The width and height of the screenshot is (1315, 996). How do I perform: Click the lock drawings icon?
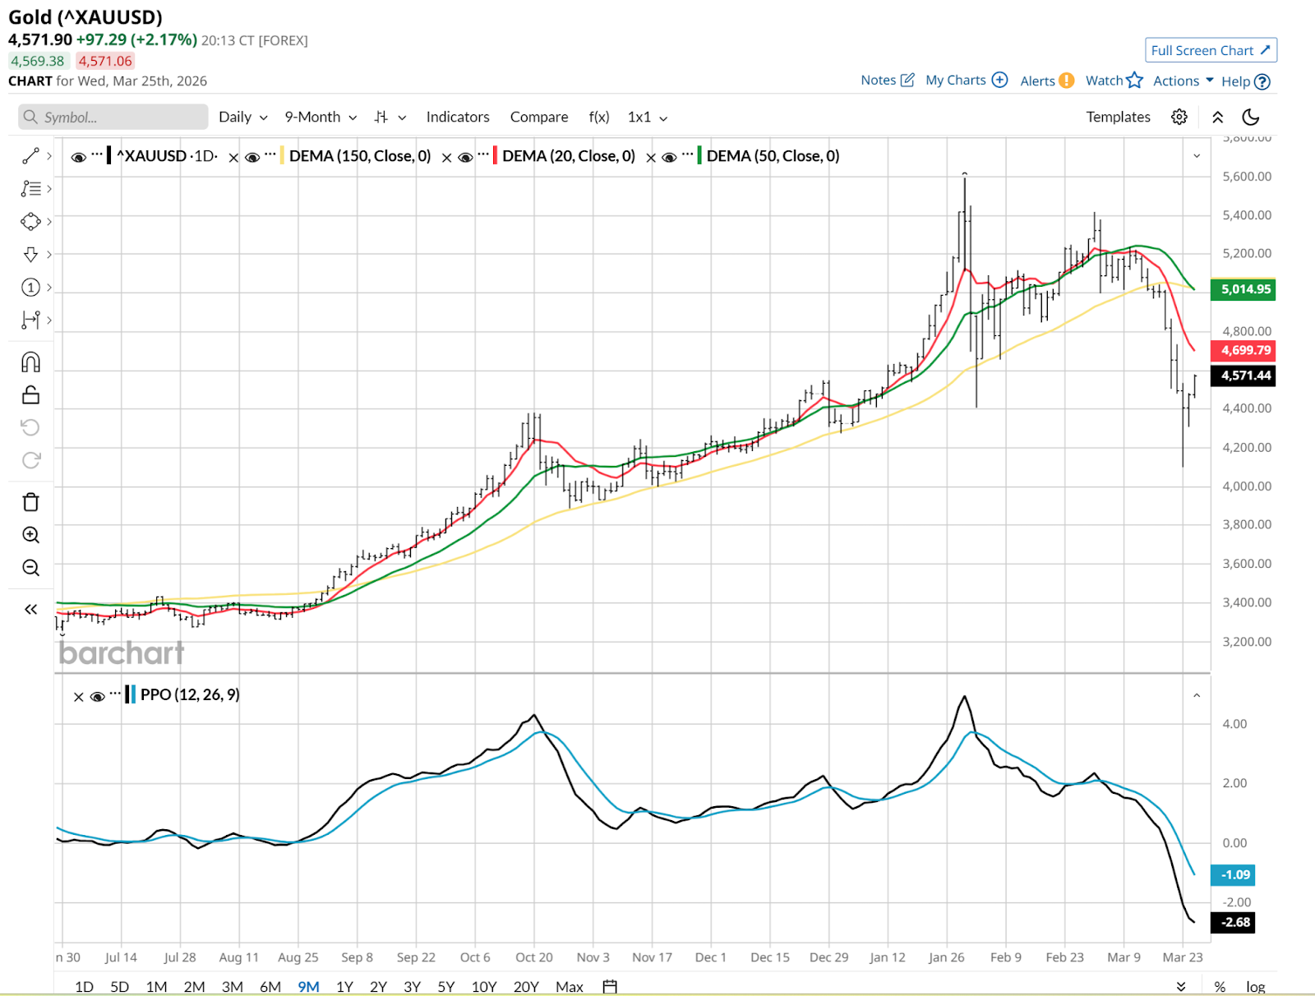point(30,395)
